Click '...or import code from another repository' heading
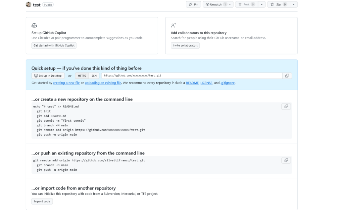 coord(73,188)
